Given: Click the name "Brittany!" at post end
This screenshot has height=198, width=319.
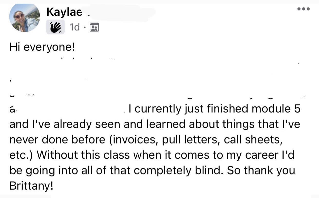Looking at the screenshot, I should 31,186.
